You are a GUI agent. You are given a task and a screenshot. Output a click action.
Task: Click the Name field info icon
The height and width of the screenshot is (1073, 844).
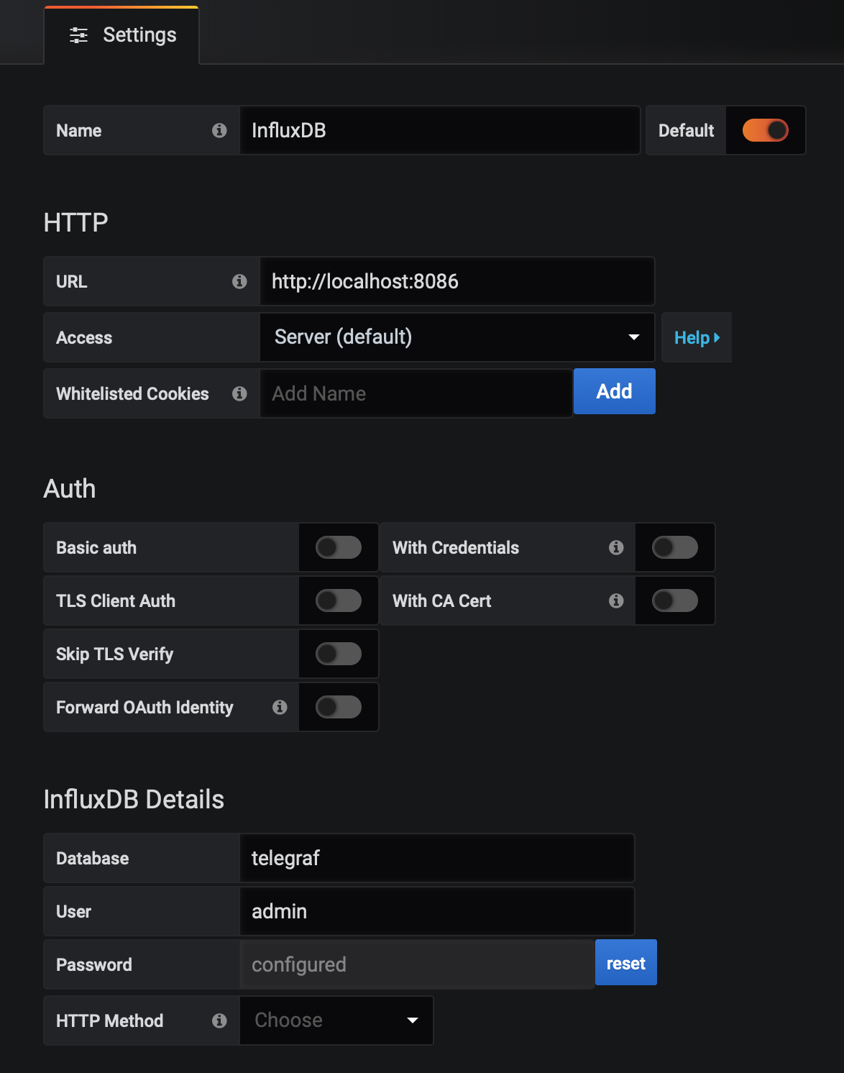[219, 130]
